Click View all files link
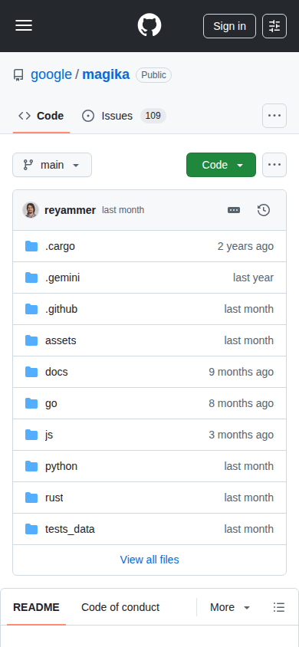This screenshot has width=299, height=647. click(149, 560)
